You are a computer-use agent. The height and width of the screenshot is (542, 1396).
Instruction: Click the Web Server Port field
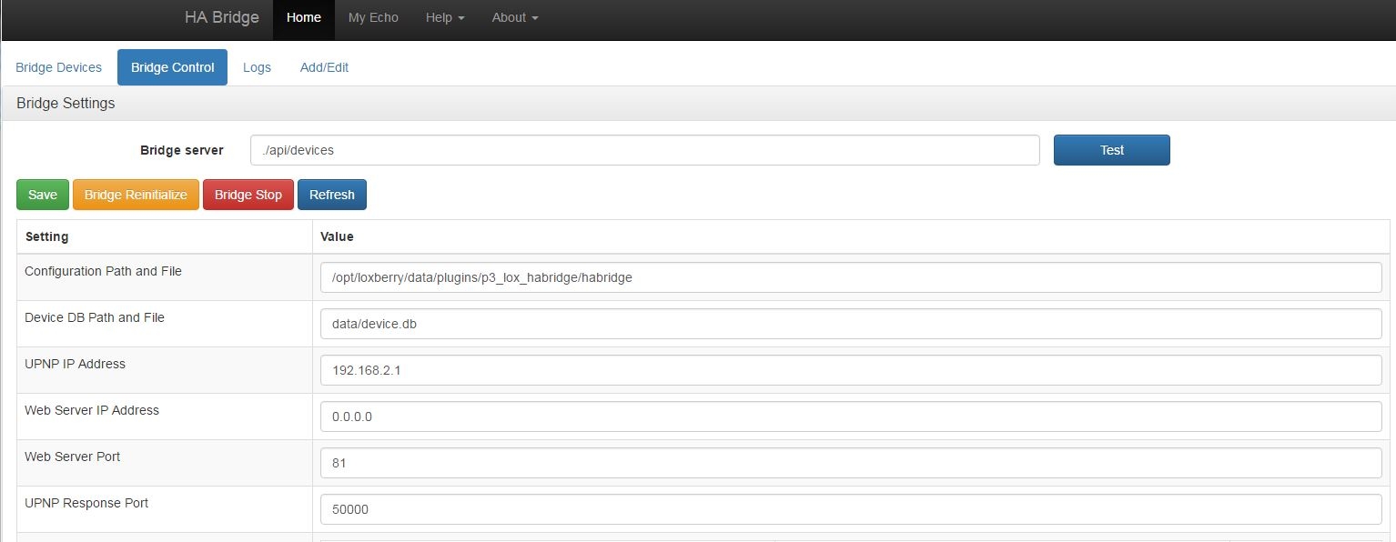[x=851, y=463]
